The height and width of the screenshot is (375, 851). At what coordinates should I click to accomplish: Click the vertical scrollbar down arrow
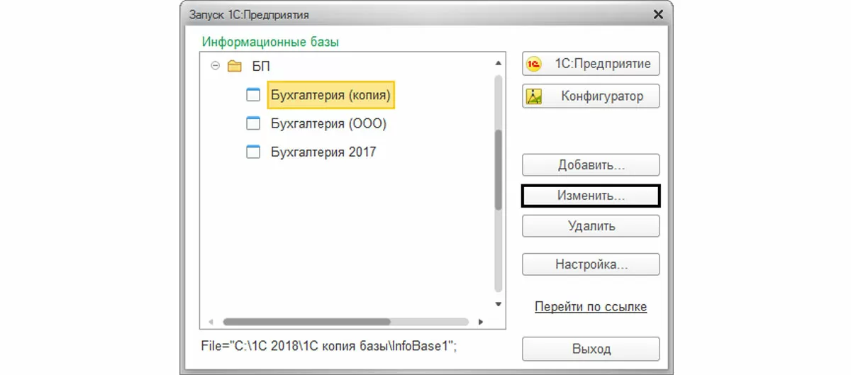[498, 304]
